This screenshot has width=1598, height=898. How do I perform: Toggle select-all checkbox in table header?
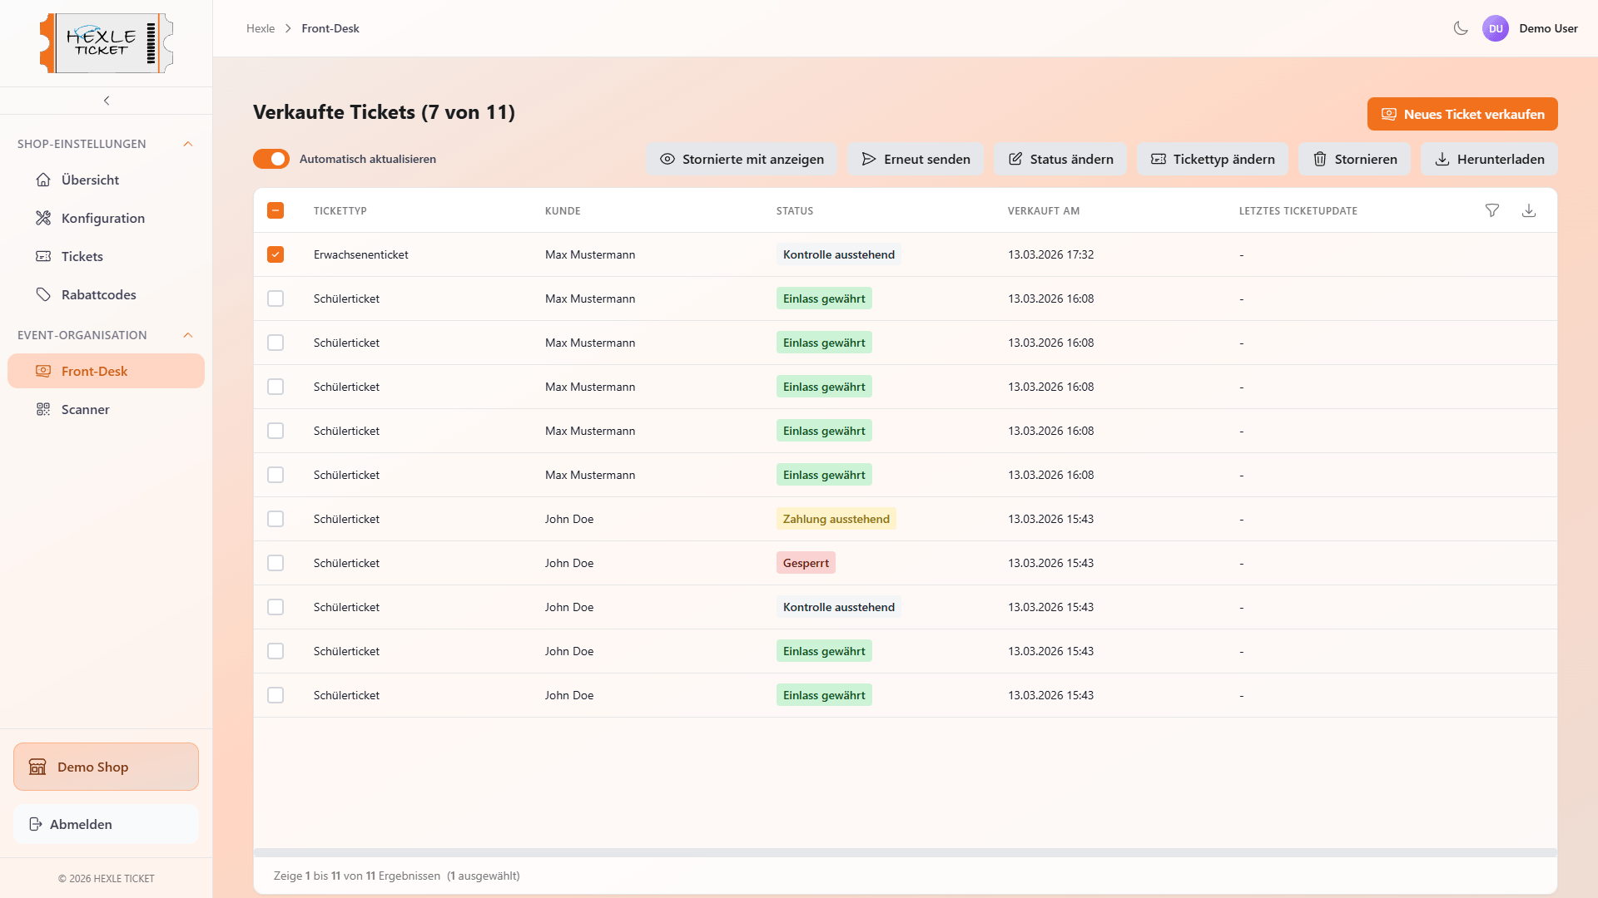275,210
